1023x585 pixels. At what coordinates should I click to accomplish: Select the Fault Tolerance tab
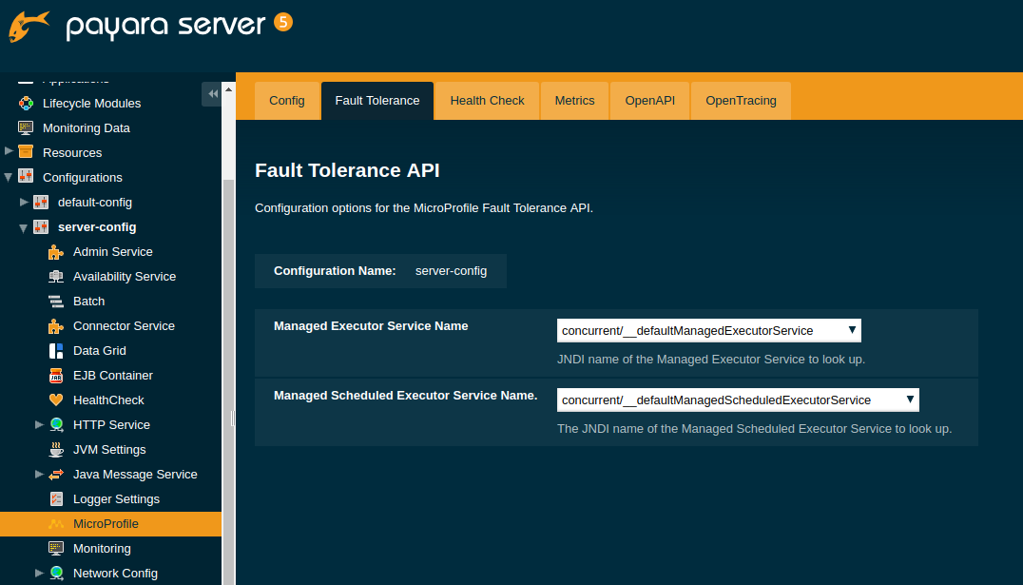pos(377,101)
